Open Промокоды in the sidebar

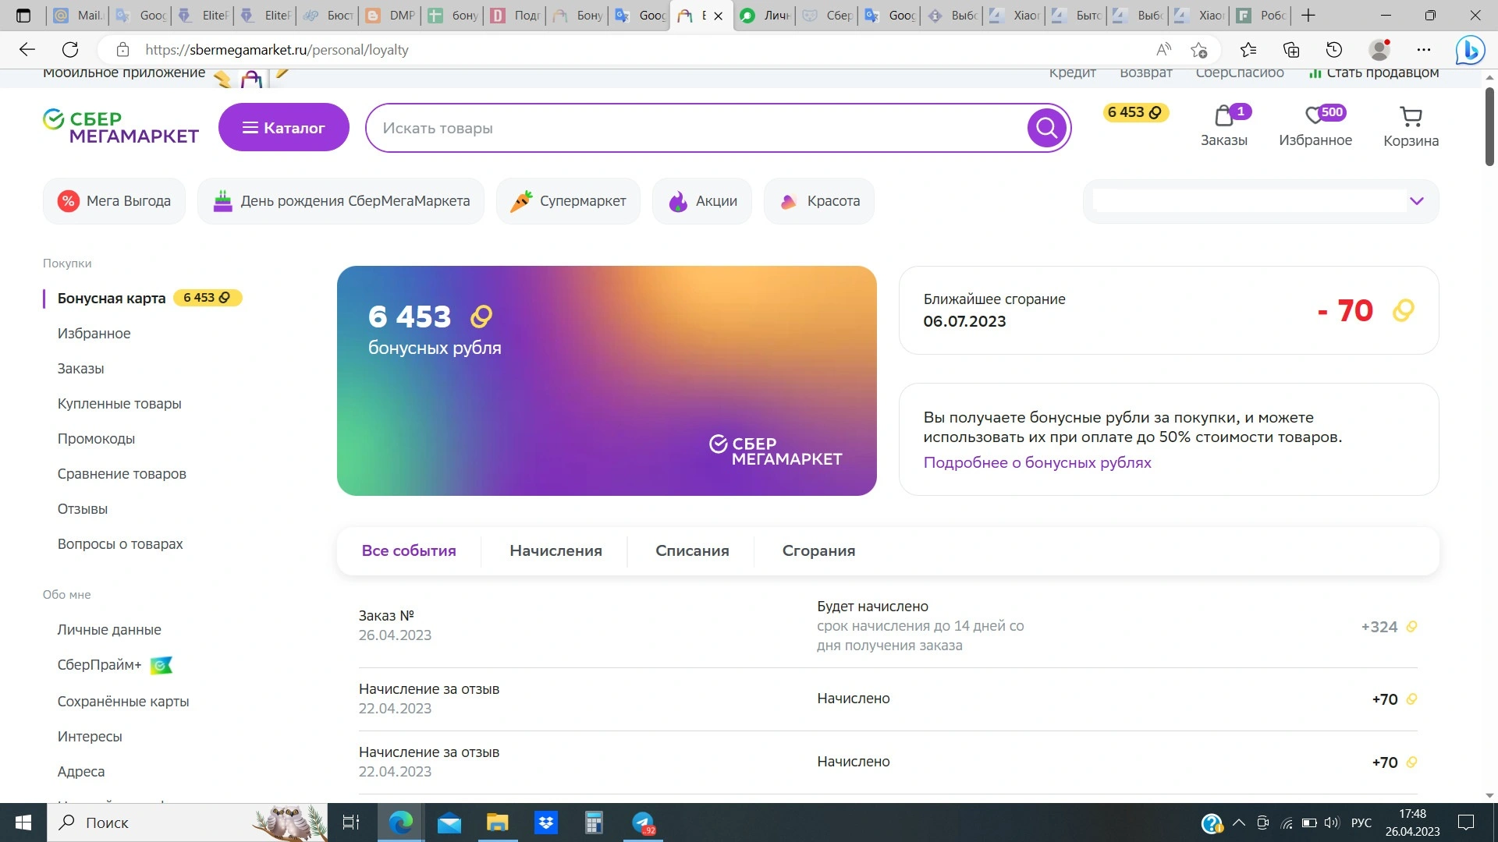[x=96, y=439]
